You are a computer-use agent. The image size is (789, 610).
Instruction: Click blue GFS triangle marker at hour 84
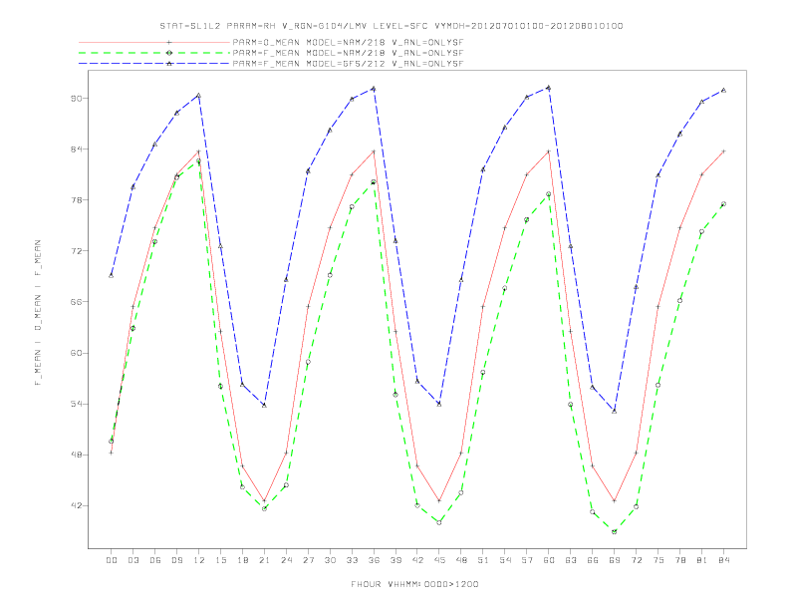click(x=723, y=90)
